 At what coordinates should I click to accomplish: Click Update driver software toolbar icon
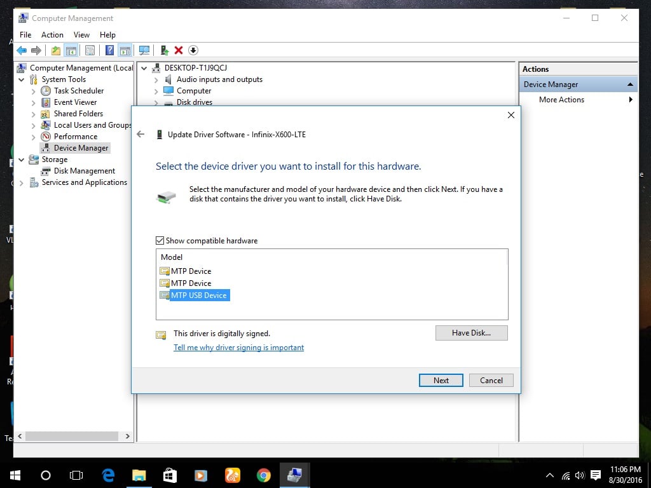165,51
